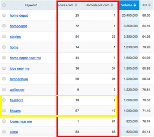The width and height of the screenshot is (154, 137).
Task: Sort by Lowes.com column arrows
Action: pos(76,5)
